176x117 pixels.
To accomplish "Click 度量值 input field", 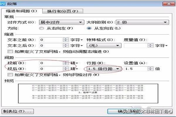I will pos(136,46).
